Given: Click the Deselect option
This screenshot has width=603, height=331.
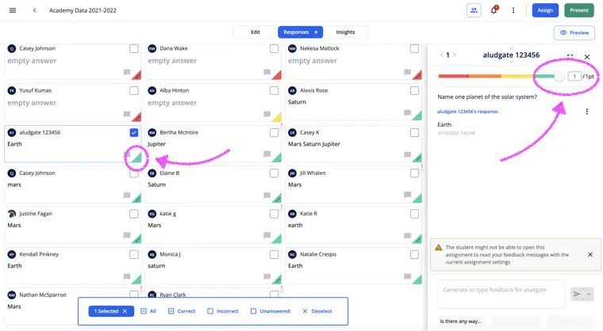Looking at the screenshot, I should point(317,311).
